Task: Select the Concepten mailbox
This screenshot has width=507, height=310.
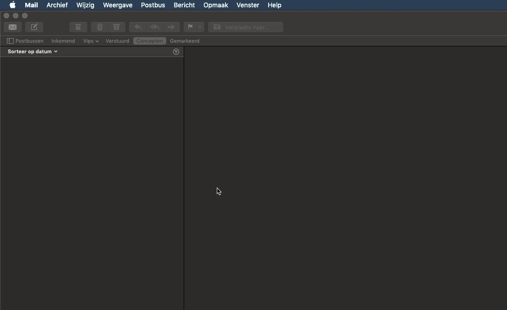Action: coord(150,41)
